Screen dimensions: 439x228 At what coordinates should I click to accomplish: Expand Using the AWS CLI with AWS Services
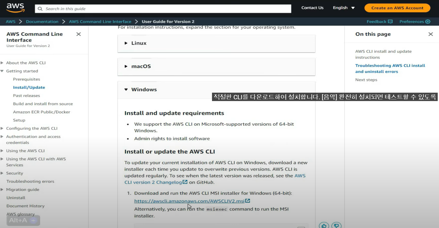pos(2,159)
